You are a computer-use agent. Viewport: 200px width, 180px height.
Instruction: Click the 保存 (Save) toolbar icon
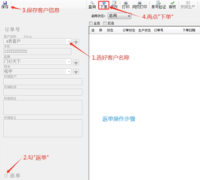[5, 5]
